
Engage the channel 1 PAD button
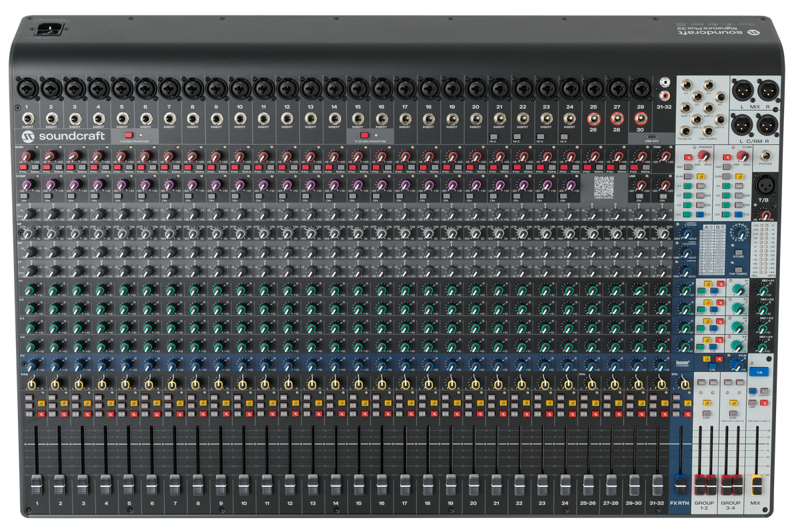pos(23,167)
